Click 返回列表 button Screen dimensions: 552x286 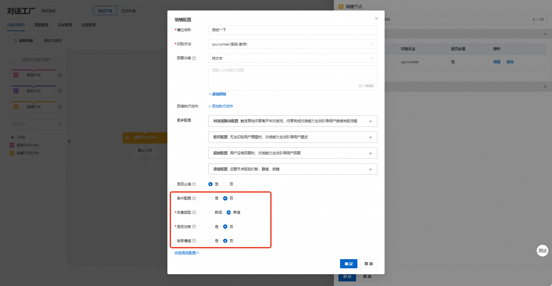(23, 41)
